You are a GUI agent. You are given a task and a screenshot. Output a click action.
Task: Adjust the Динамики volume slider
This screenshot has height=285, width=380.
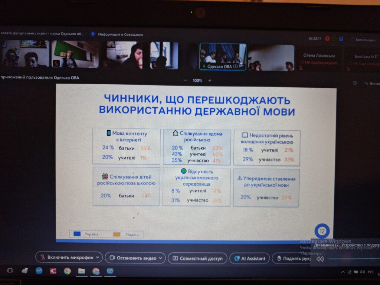(x=353, y=259)
